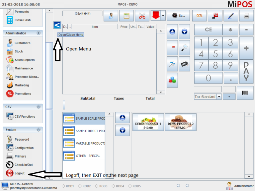Viewport: 255px width, 191px height.
Task: Click the barcode button
Action: tap(245, 93)
